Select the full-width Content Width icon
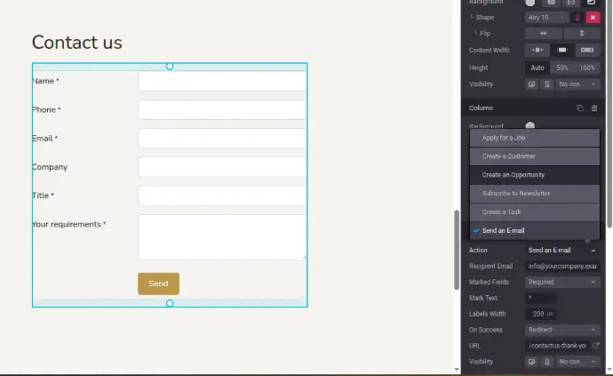Screen dimensions: 613x376 pos(587,51)
